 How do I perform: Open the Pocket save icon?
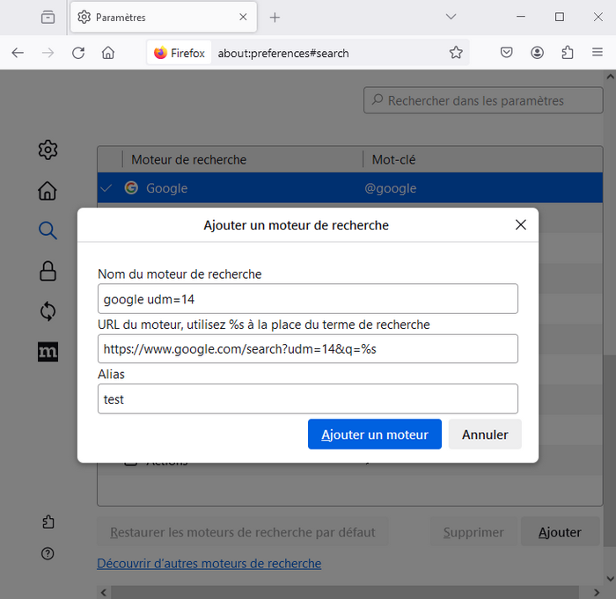tap(506, 52)
